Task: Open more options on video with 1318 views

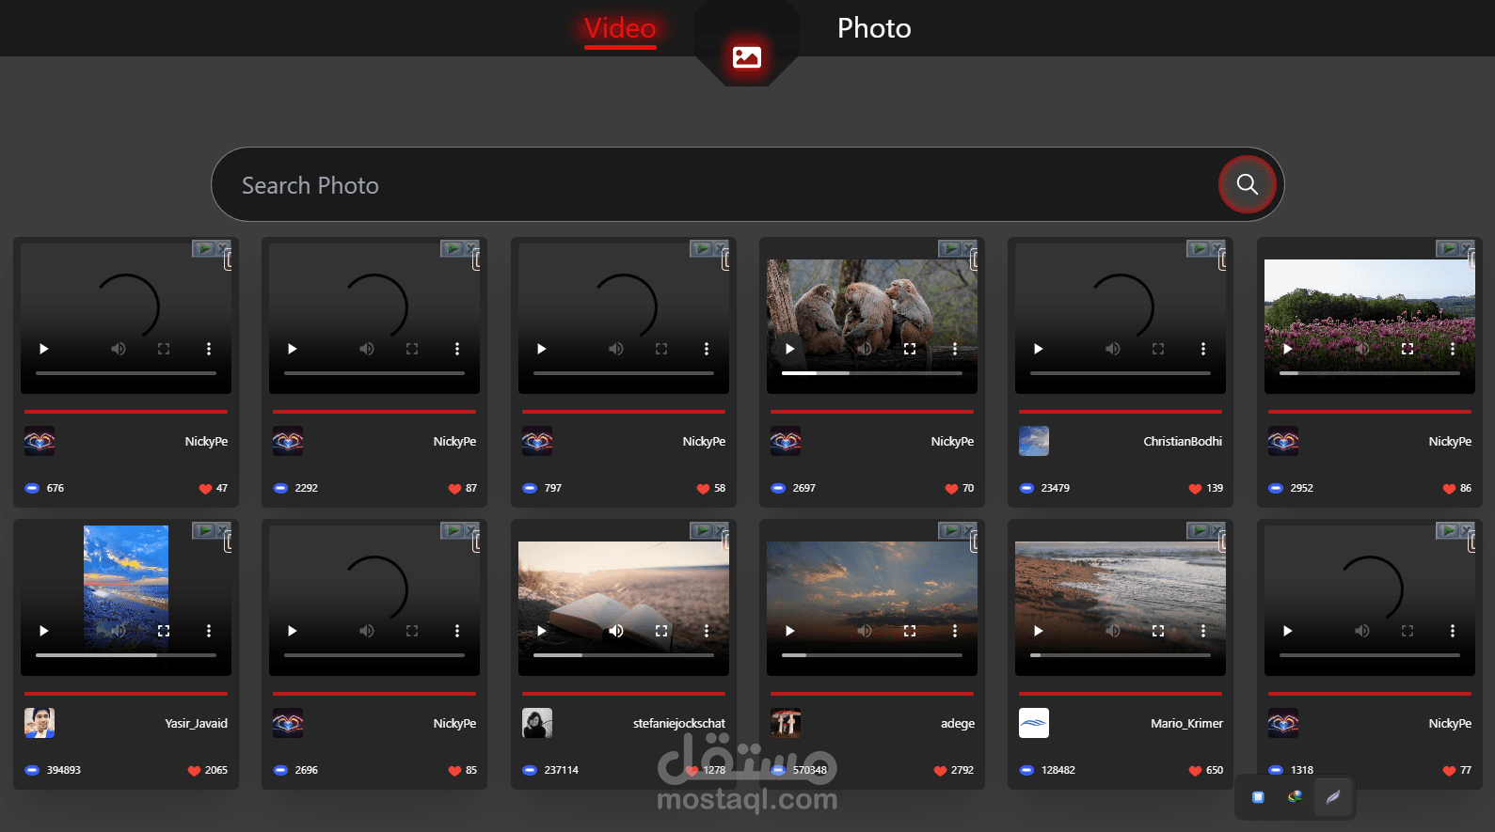Action: click(1453, 631)
